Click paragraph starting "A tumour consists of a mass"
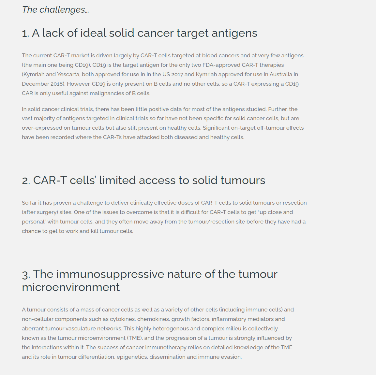Image resolution: width=376 pixels, height=376 pixels. (x=158, y=333)
